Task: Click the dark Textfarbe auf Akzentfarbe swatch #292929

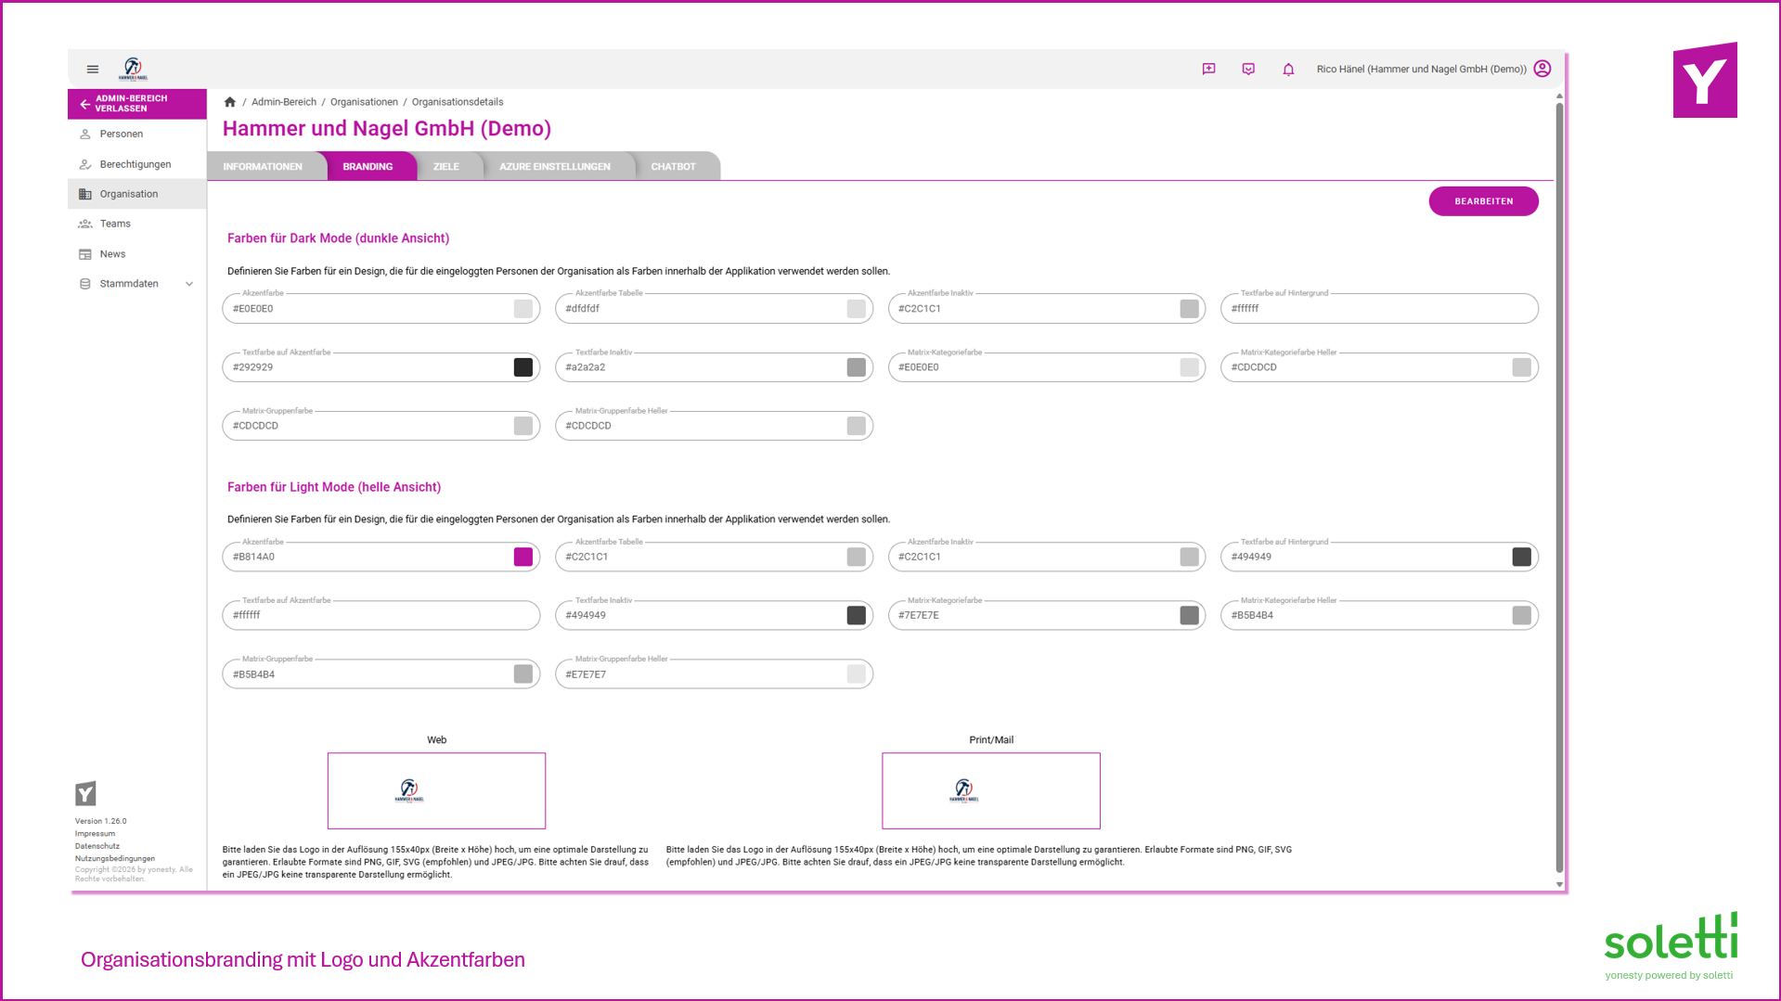Action: [523, 367]
